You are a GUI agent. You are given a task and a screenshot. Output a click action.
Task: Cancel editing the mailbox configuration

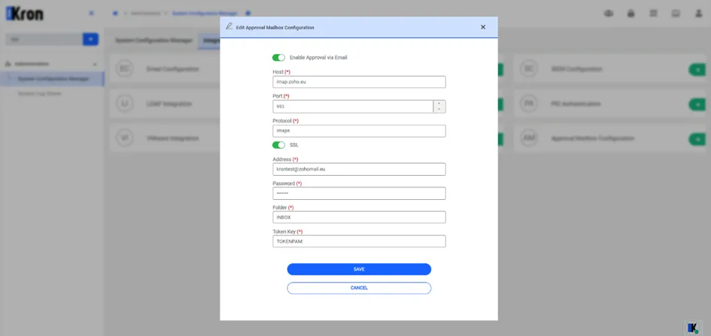click(359, 288)
